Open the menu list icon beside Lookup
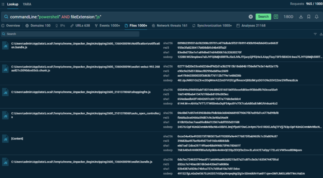 pos(3,4)
